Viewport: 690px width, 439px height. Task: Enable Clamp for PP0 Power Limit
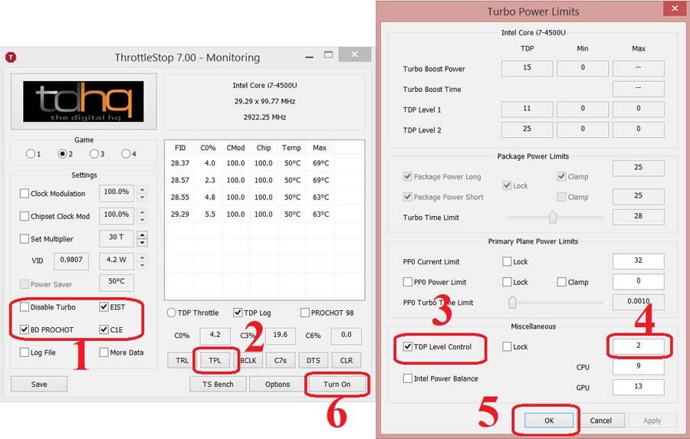(561, 281)
